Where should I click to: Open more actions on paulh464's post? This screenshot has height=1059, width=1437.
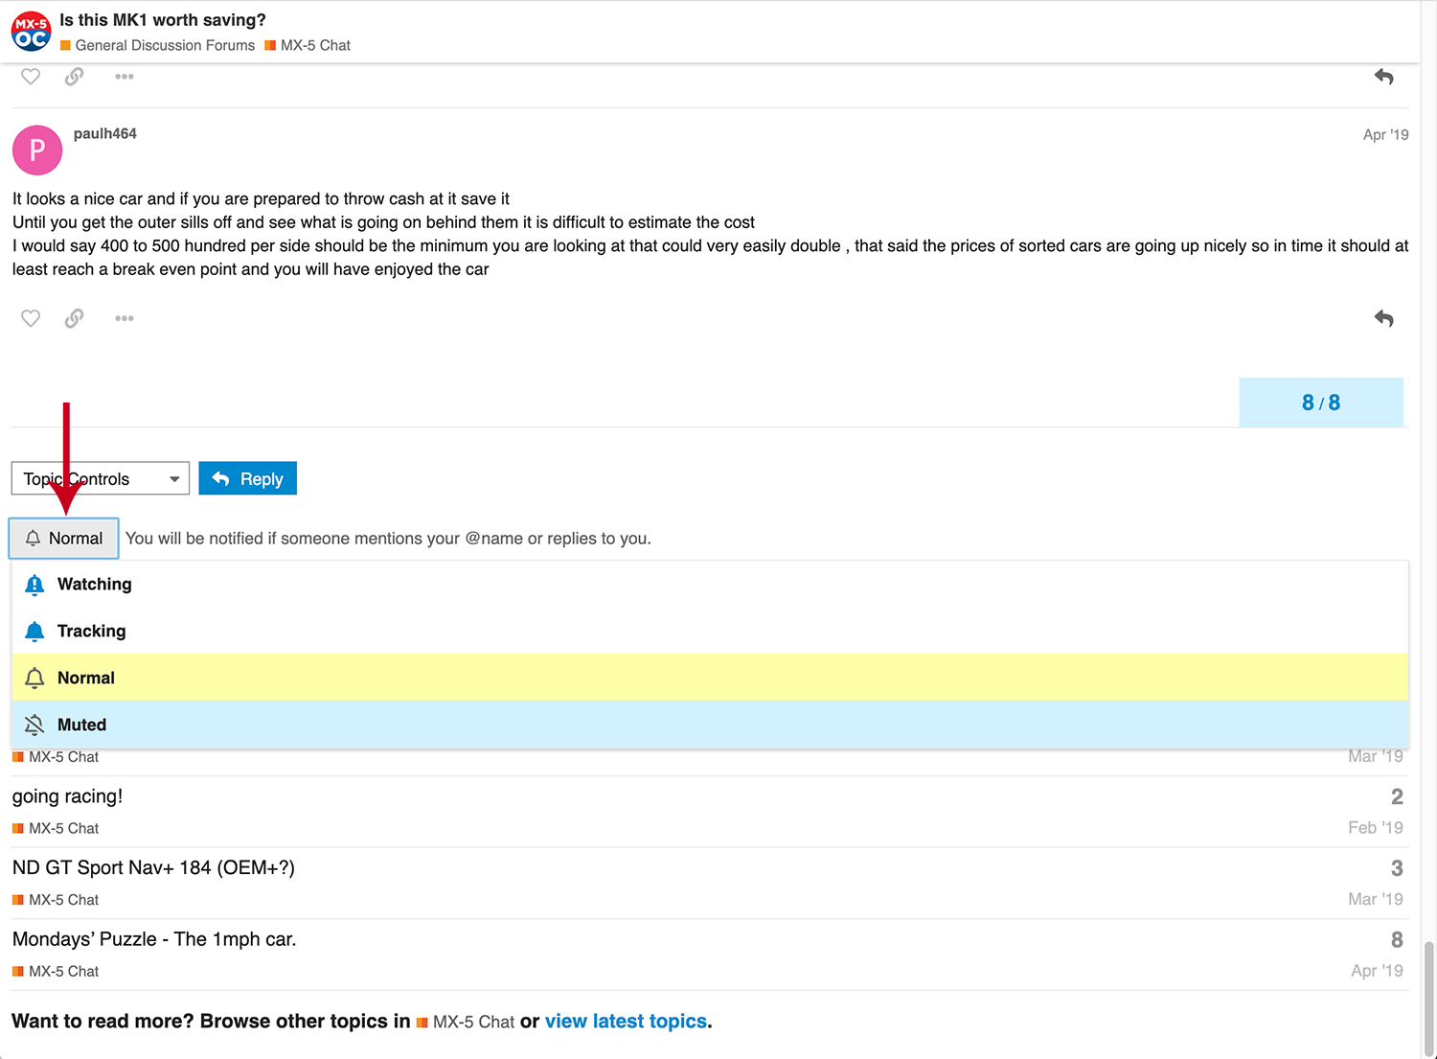click(x=125, y=318)
